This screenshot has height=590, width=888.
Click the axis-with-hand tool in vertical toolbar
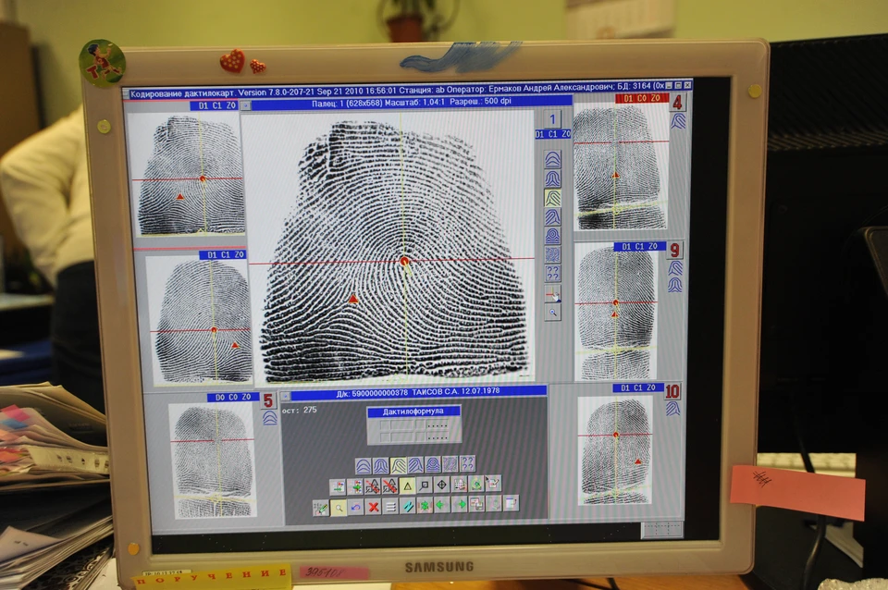pos(553,293)
